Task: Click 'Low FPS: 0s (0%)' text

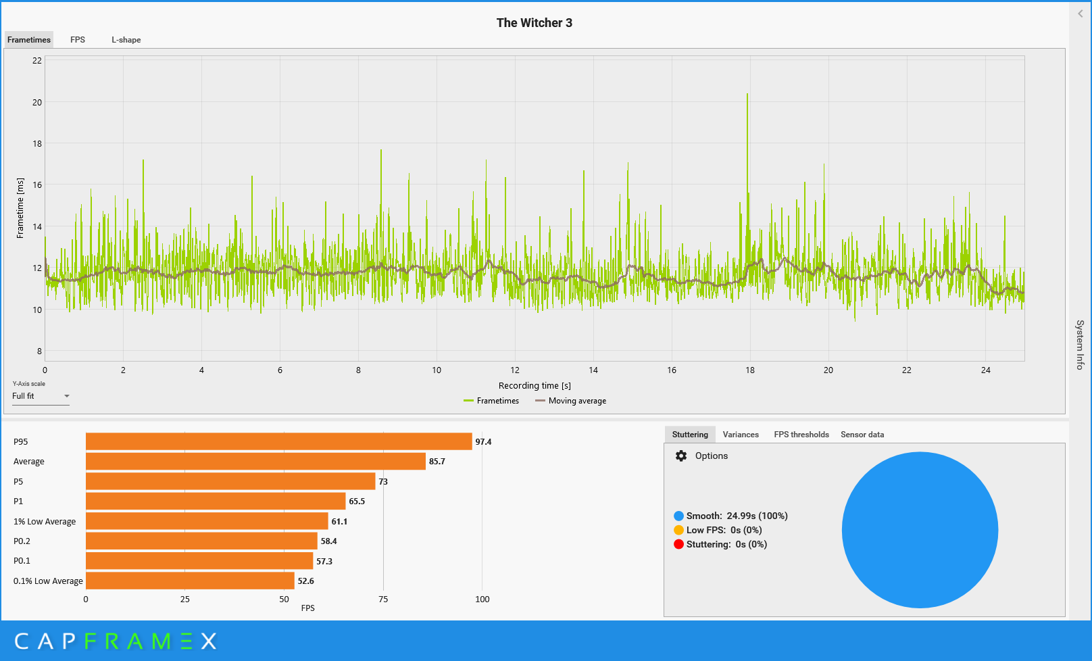Action: tap(724, 531)
